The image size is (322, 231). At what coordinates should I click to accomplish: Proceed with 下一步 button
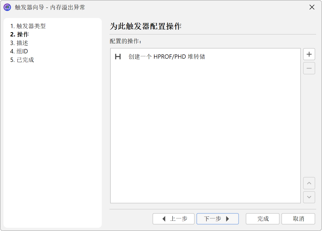218,219
